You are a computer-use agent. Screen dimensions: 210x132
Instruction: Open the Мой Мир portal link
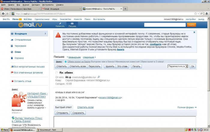coord(28,19)
